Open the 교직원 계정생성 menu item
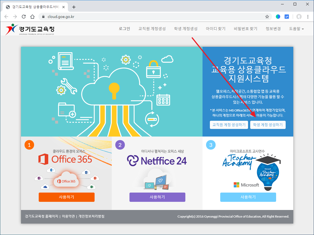Image resolution: width=314 pixels, height=235 pixels. click(x=152, y=29)
